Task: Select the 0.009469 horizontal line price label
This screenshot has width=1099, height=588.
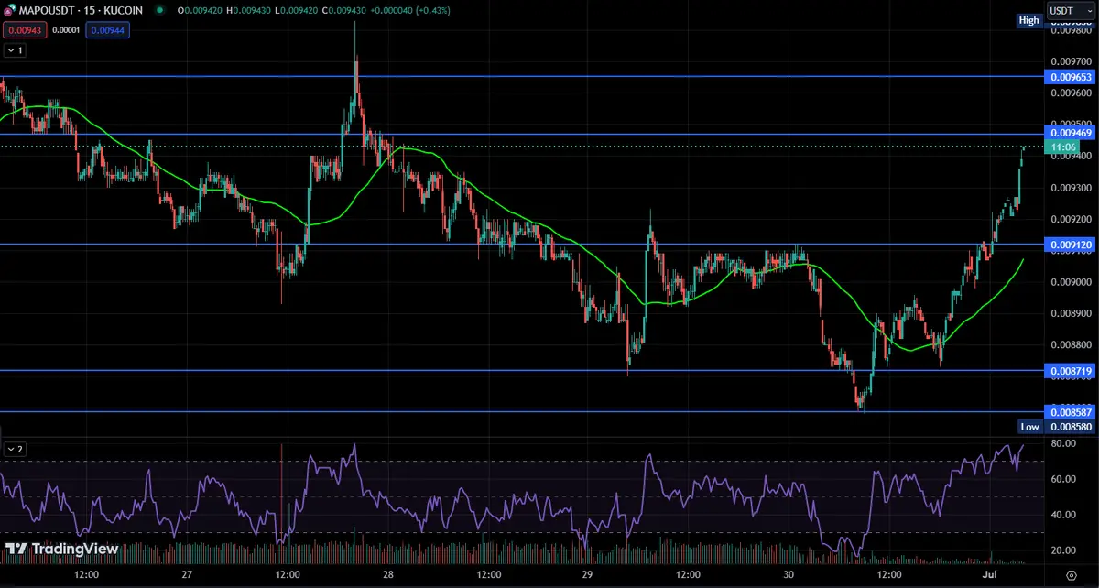Action: click(1068, 134)
